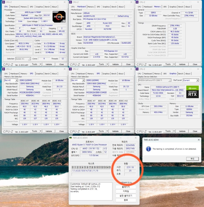
Task: Open the NVIDIA GeForce RTX 2080 Ti device dropdown
Action: [170, 80]
